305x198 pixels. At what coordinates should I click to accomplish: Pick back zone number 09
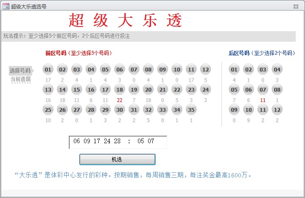[234, 110]
